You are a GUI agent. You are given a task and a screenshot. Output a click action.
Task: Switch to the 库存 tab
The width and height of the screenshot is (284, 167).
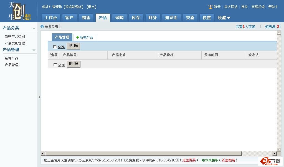point(136,18)
